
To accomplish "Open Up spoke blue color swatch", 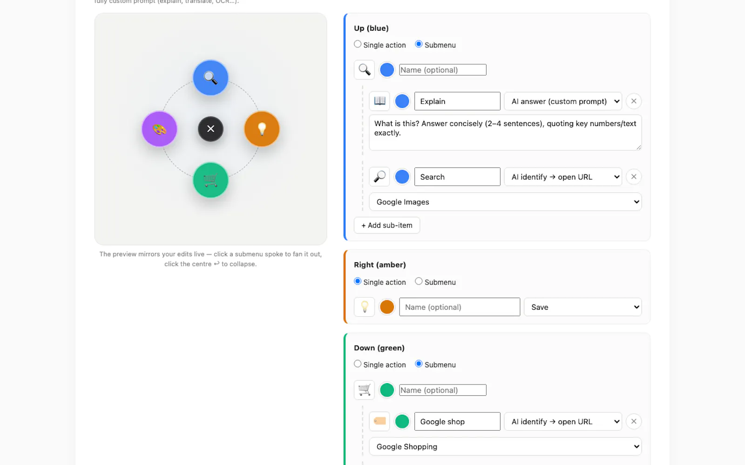I will click(387, 70).
